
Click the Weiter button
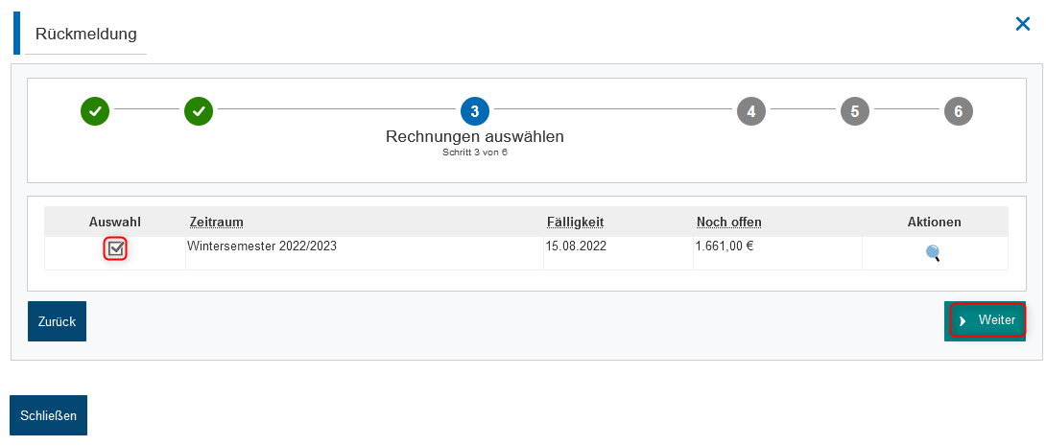(985, 320)
